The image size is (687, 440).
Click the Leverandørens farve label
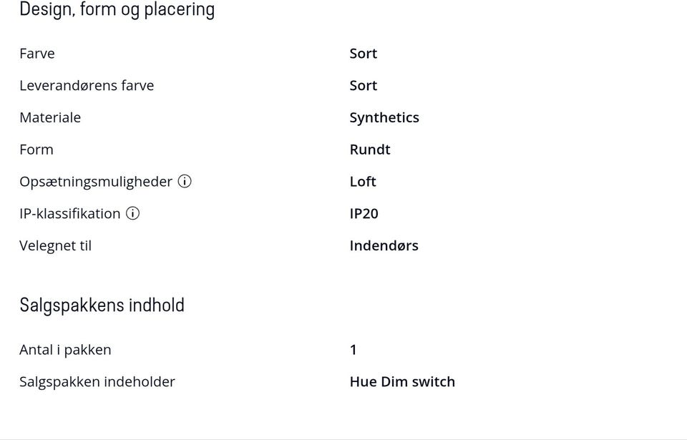click(87, 85)
